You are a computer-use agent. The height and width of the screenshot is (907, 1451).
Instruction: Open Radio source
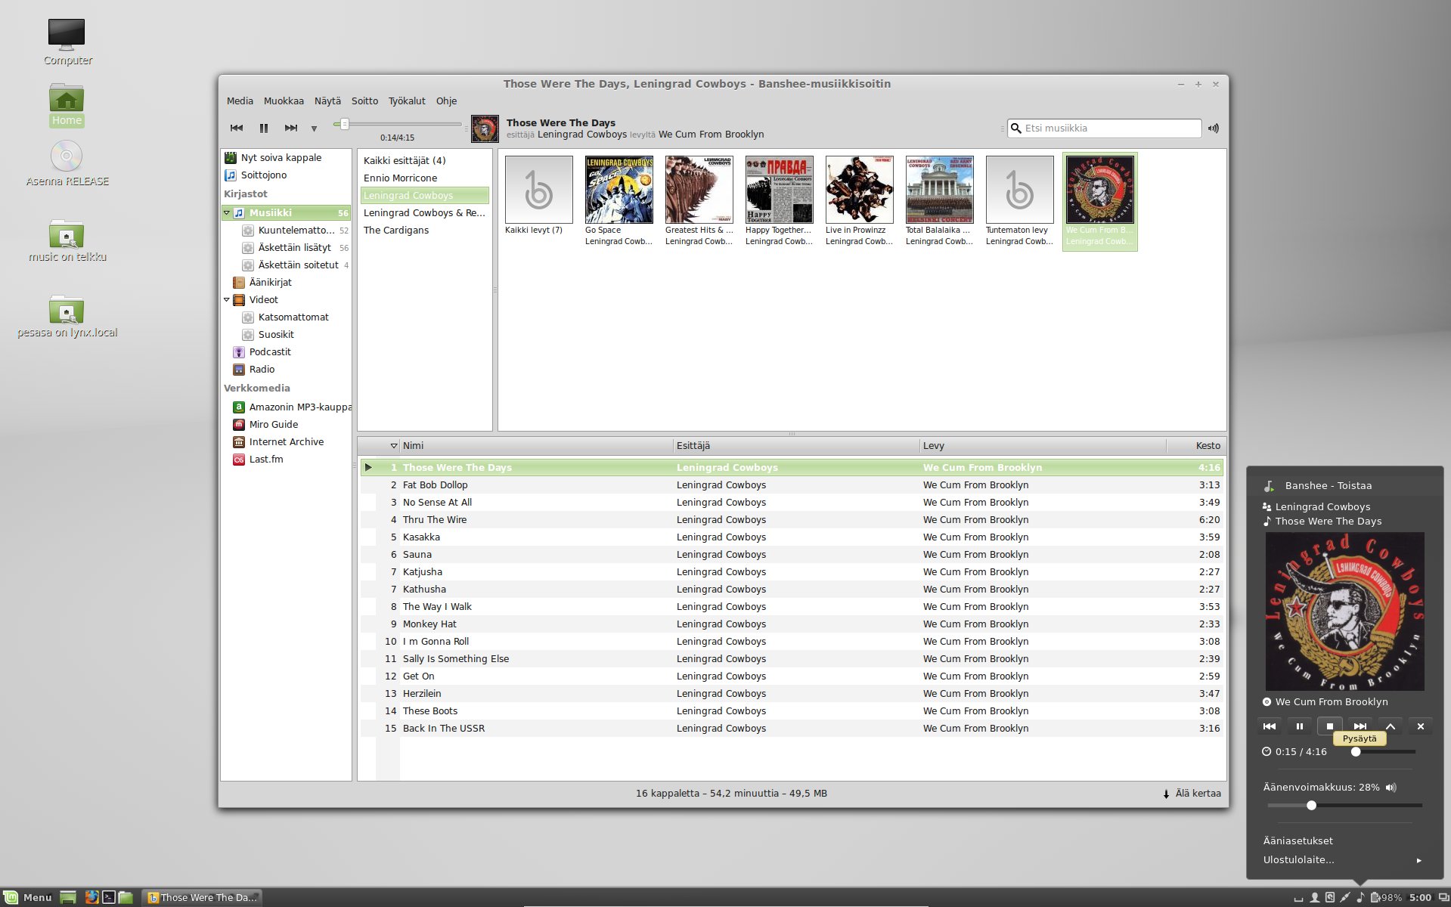pos(262,369)
